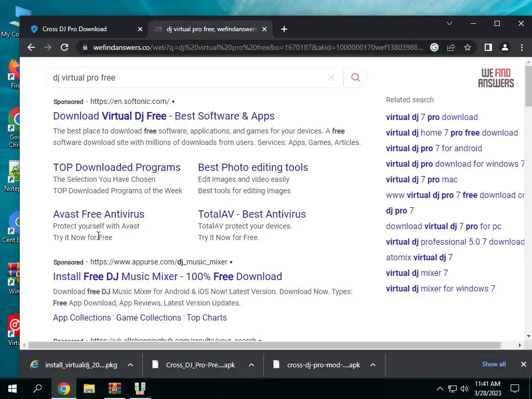Share this page via share icon
Viewport: 532px width, 399px height.
pyautogui.click(x=451, y=47)
